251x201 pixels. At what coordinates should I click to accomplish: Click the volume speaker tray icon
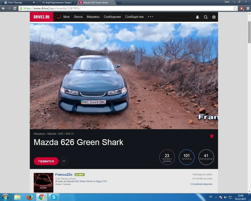(225, 197)
